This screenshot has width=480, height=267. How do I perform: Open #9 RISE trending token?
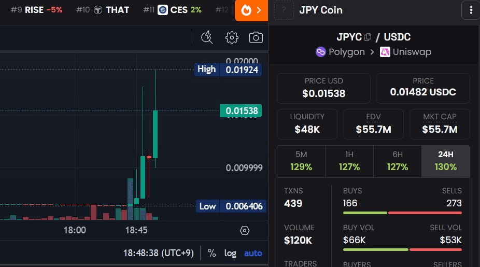[36, 10]
